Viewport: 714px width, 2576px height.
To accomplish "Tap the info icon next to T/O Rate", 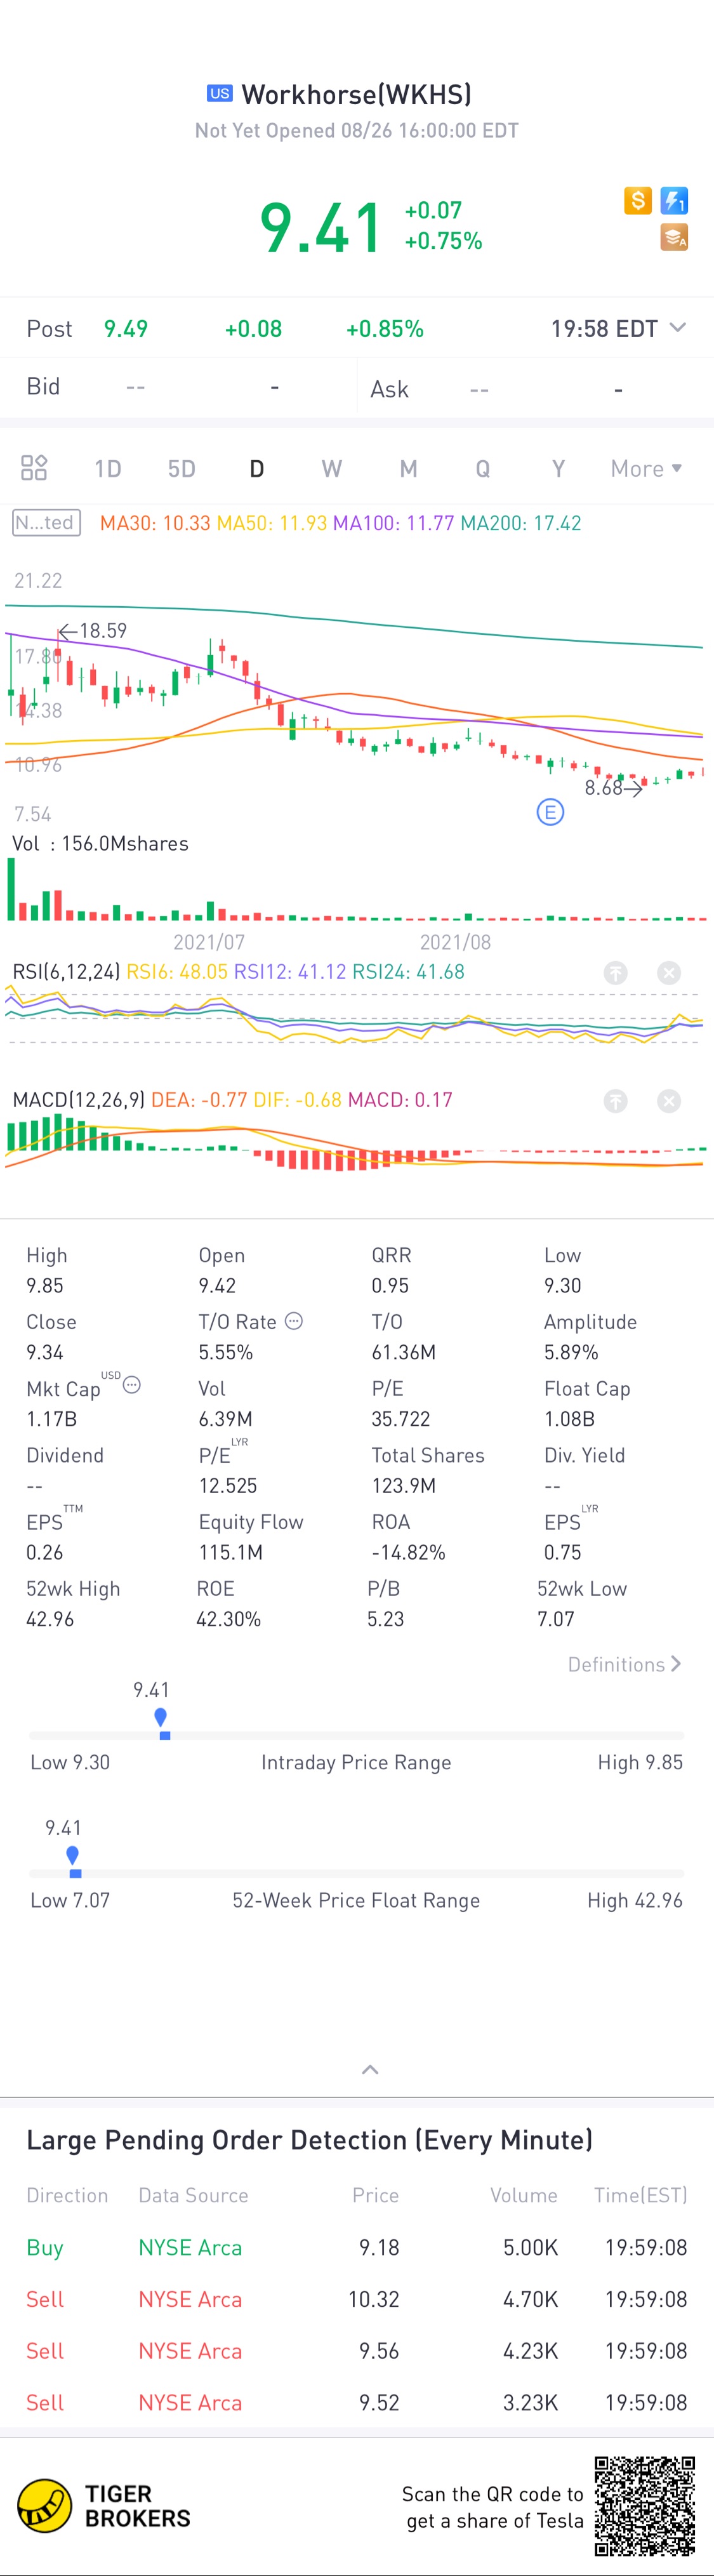I will click(x=294, y=1321).
